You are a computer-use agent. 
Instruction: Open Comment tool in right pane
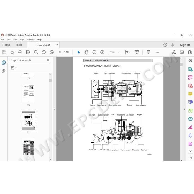point(190,94)
